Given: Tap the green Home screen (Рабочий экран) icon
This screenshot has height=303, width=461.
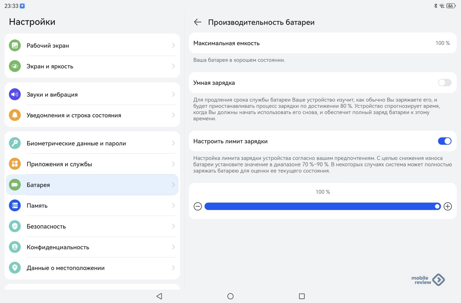Looking at the screenshot, I should (15, 46).
